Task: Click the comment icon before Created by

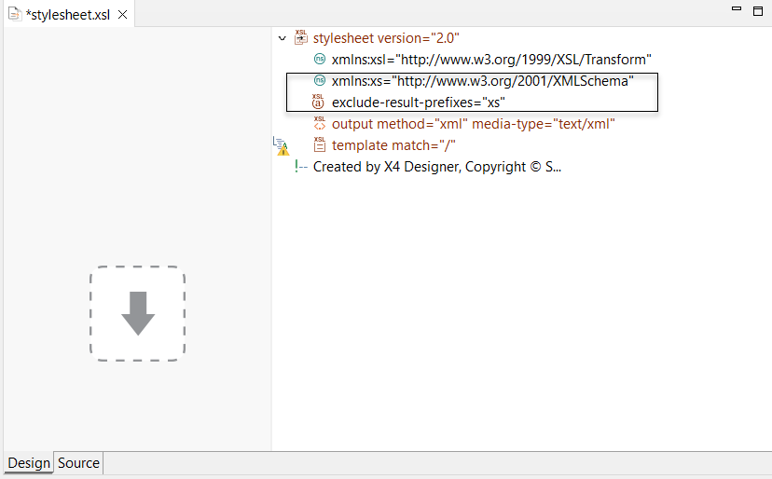Action: point(300,167)
